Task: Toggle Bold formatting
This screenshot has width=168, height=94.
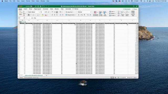Action: (x=29, y=15)
